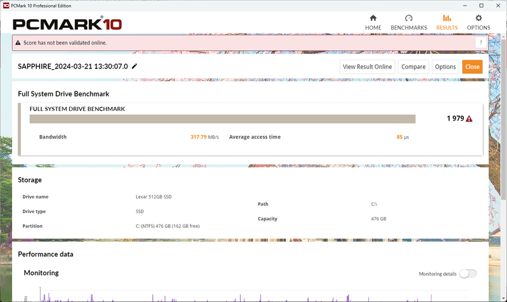Click the Options button next to Compare
This screenshot has height=302, width=507.
(x=446, y=67)
